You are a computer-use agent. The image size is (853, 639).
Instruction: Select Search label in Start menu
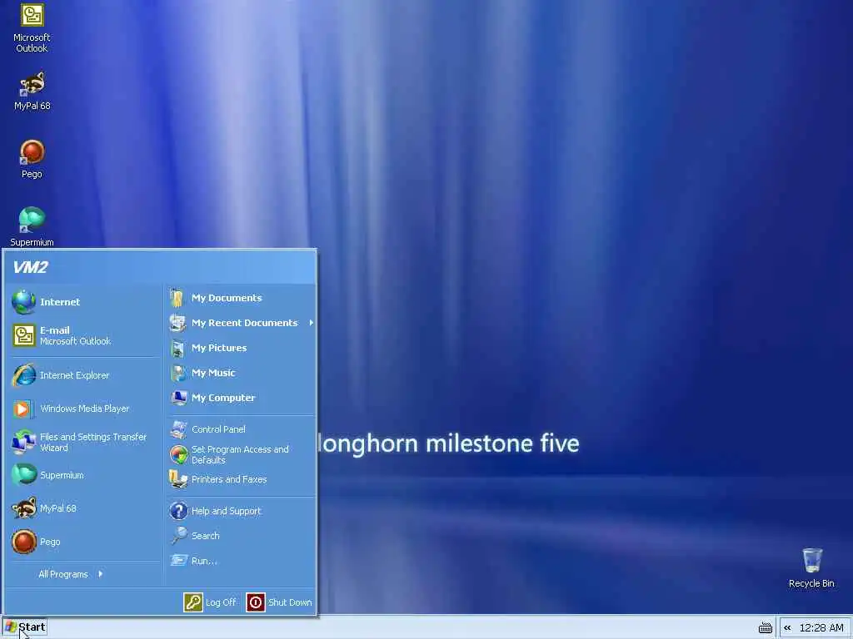tap(206, 536)
